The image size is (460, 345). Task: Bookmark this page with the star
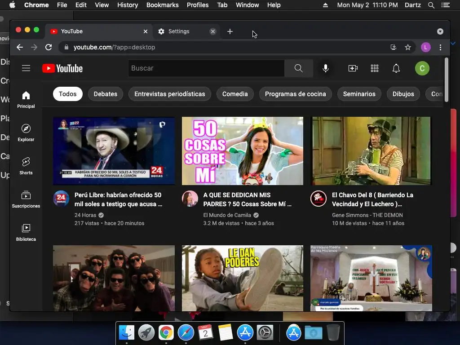coord(408,47)
